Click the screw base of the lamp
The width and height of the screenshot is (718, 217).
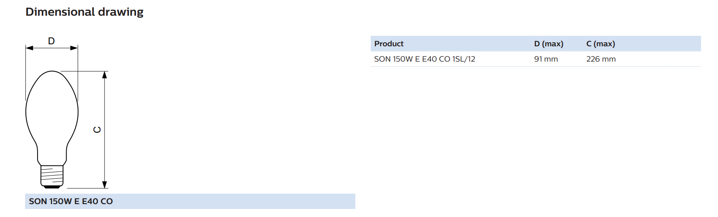point(52,177)
